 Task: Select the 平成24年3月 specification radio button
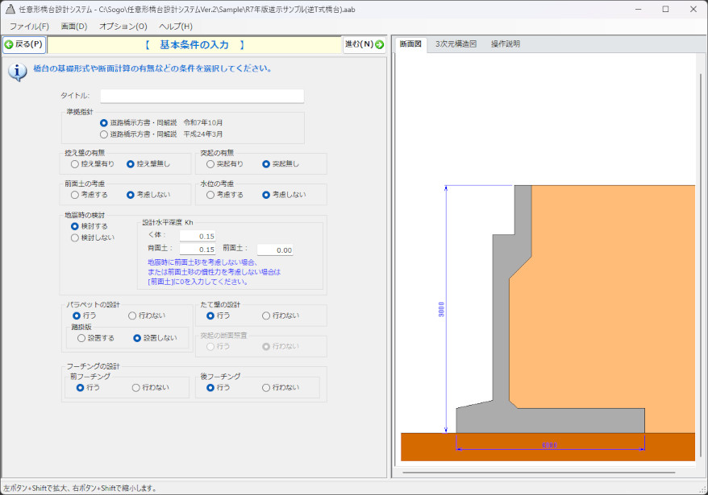(104, 134)
